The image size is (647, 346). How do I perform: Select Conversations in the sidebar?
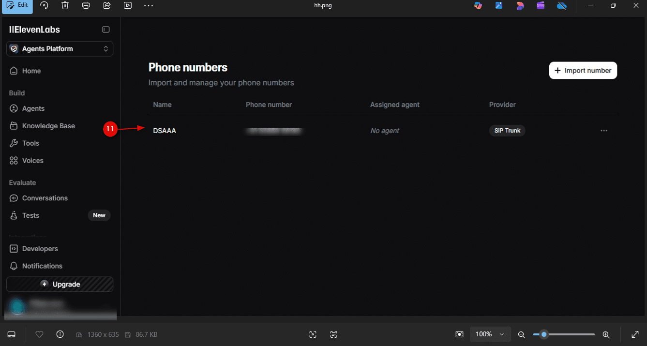[x=44, y=198]
